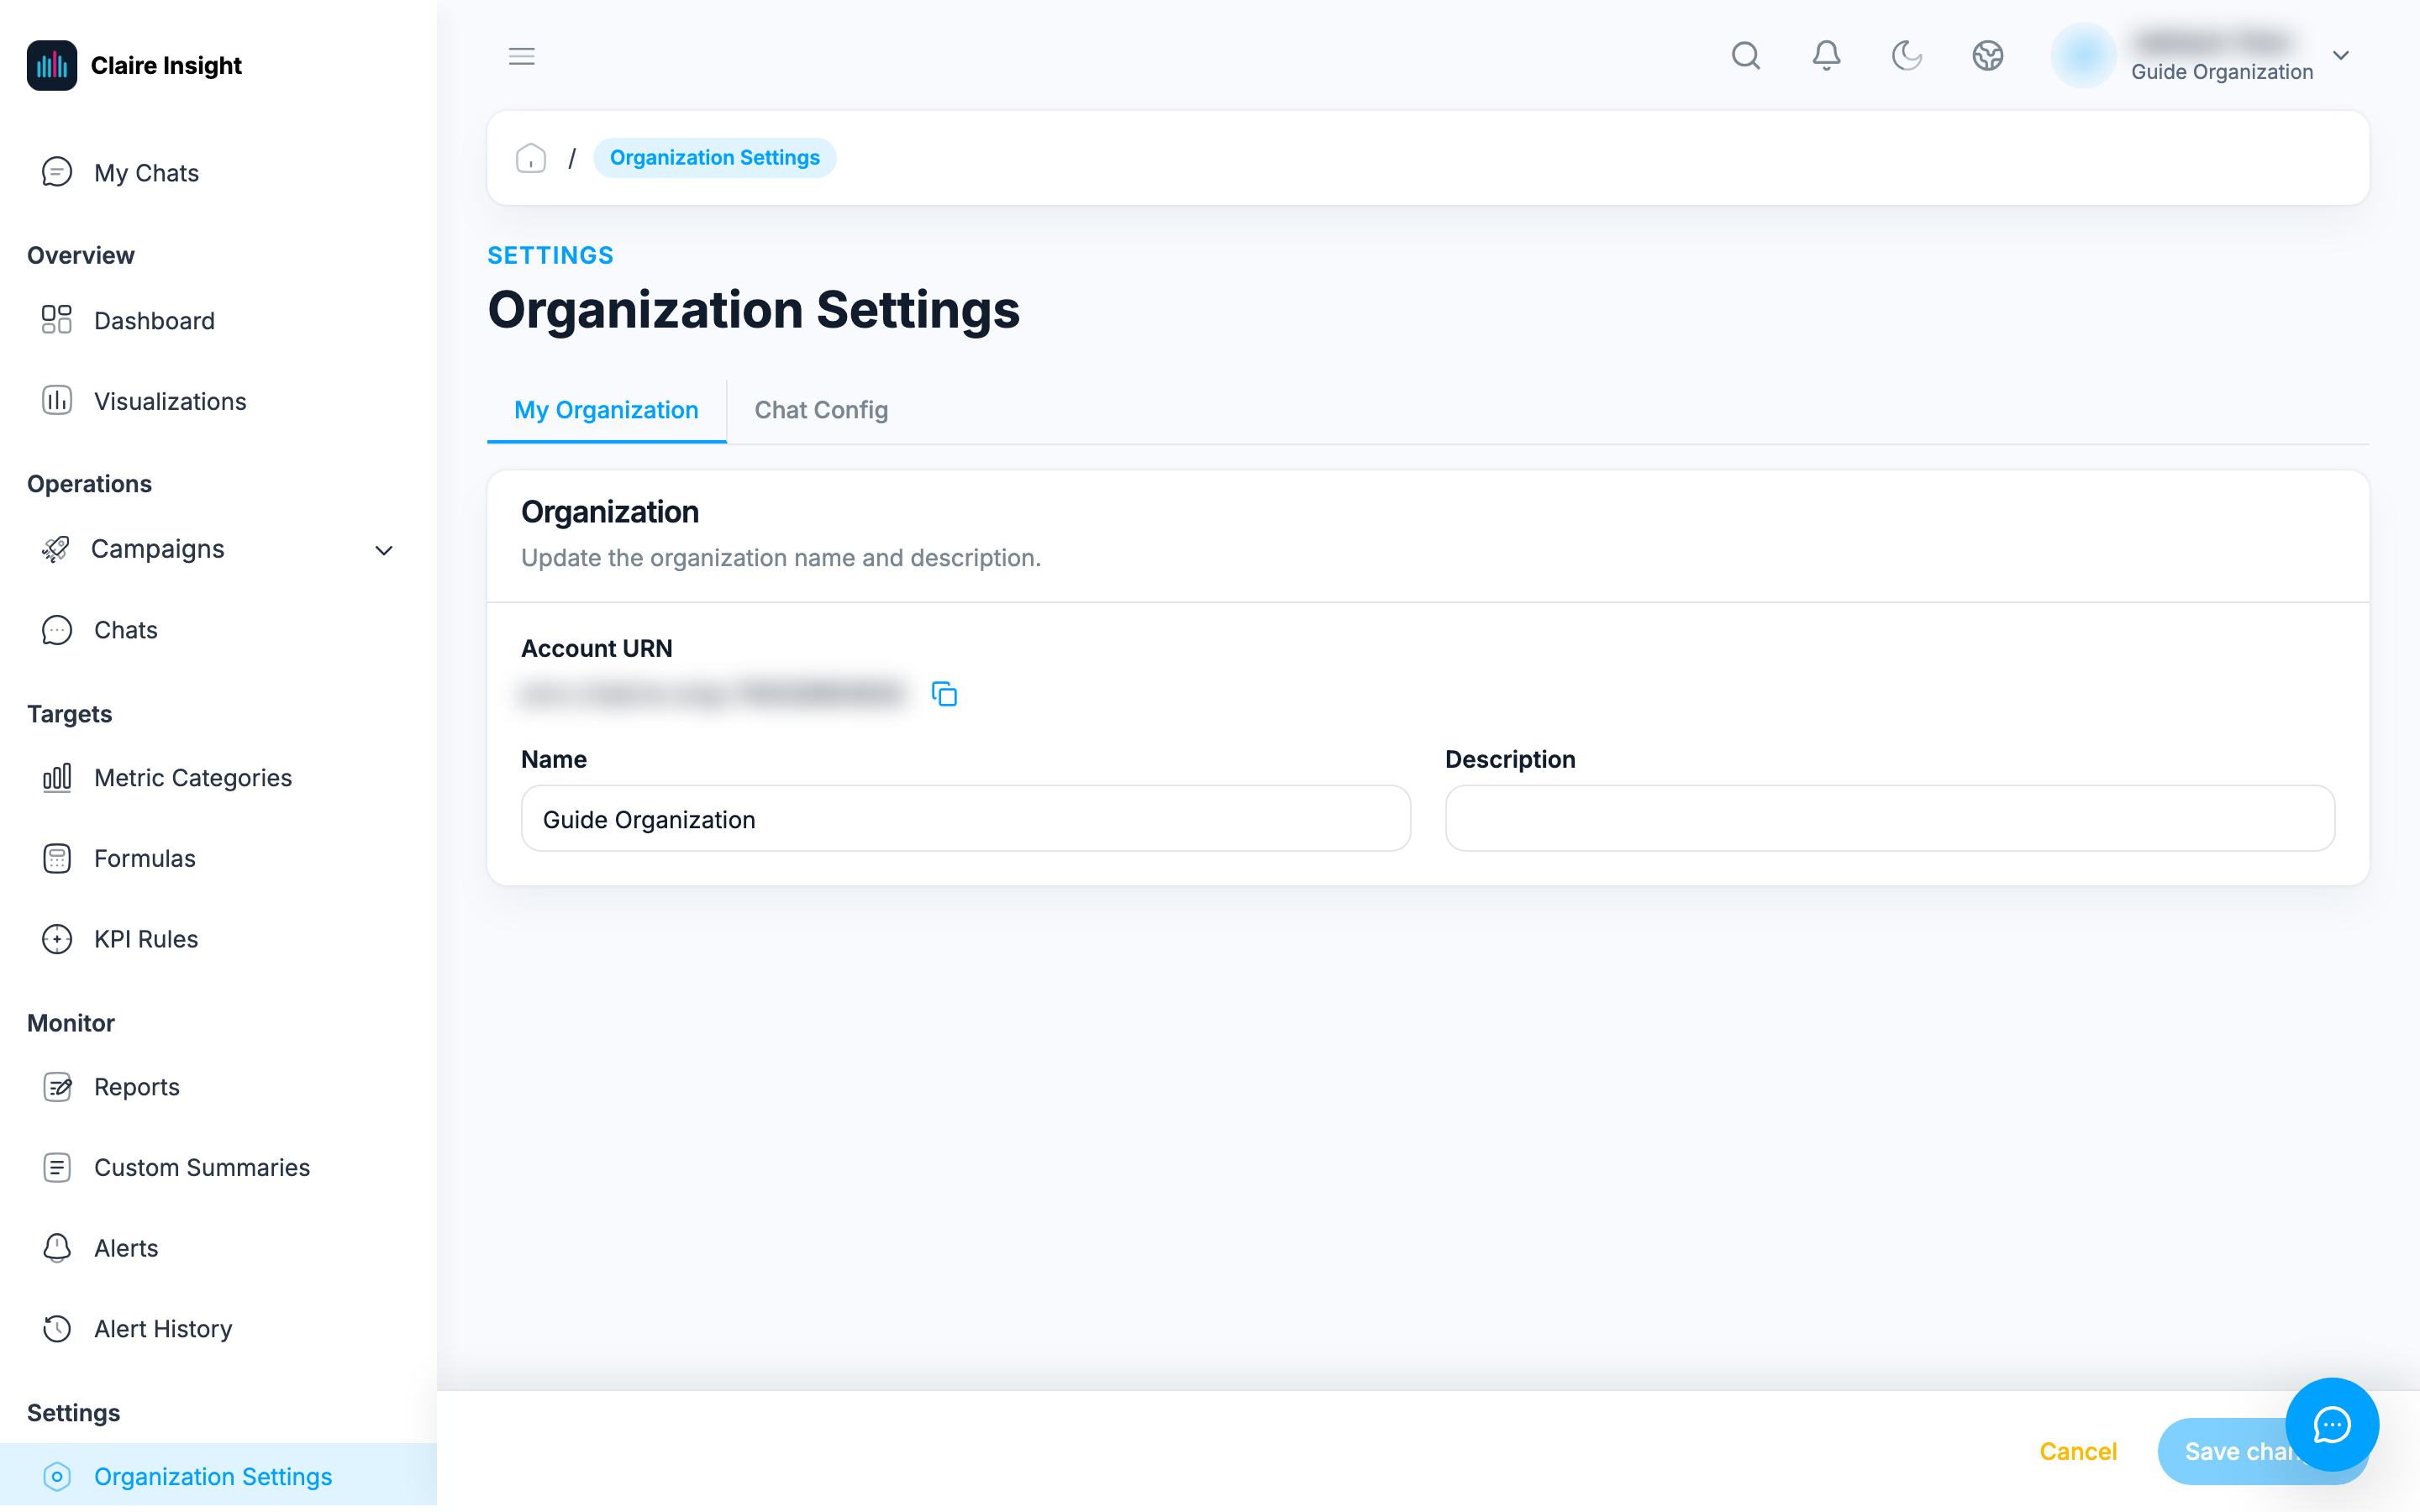
Task: Copy the Account URN with copy icon
Action: pyautogui.click(x=944, y=694)
